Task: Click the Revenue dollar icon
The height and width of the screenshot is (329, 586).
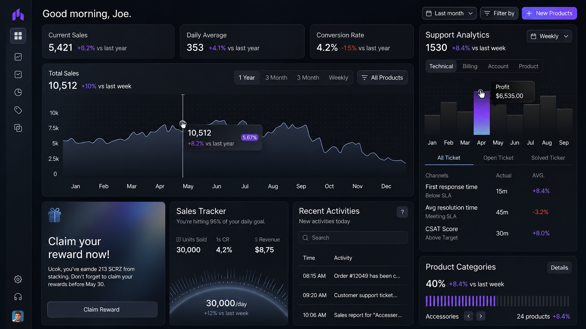Action: pyautogui.click(x=256, y=239)
